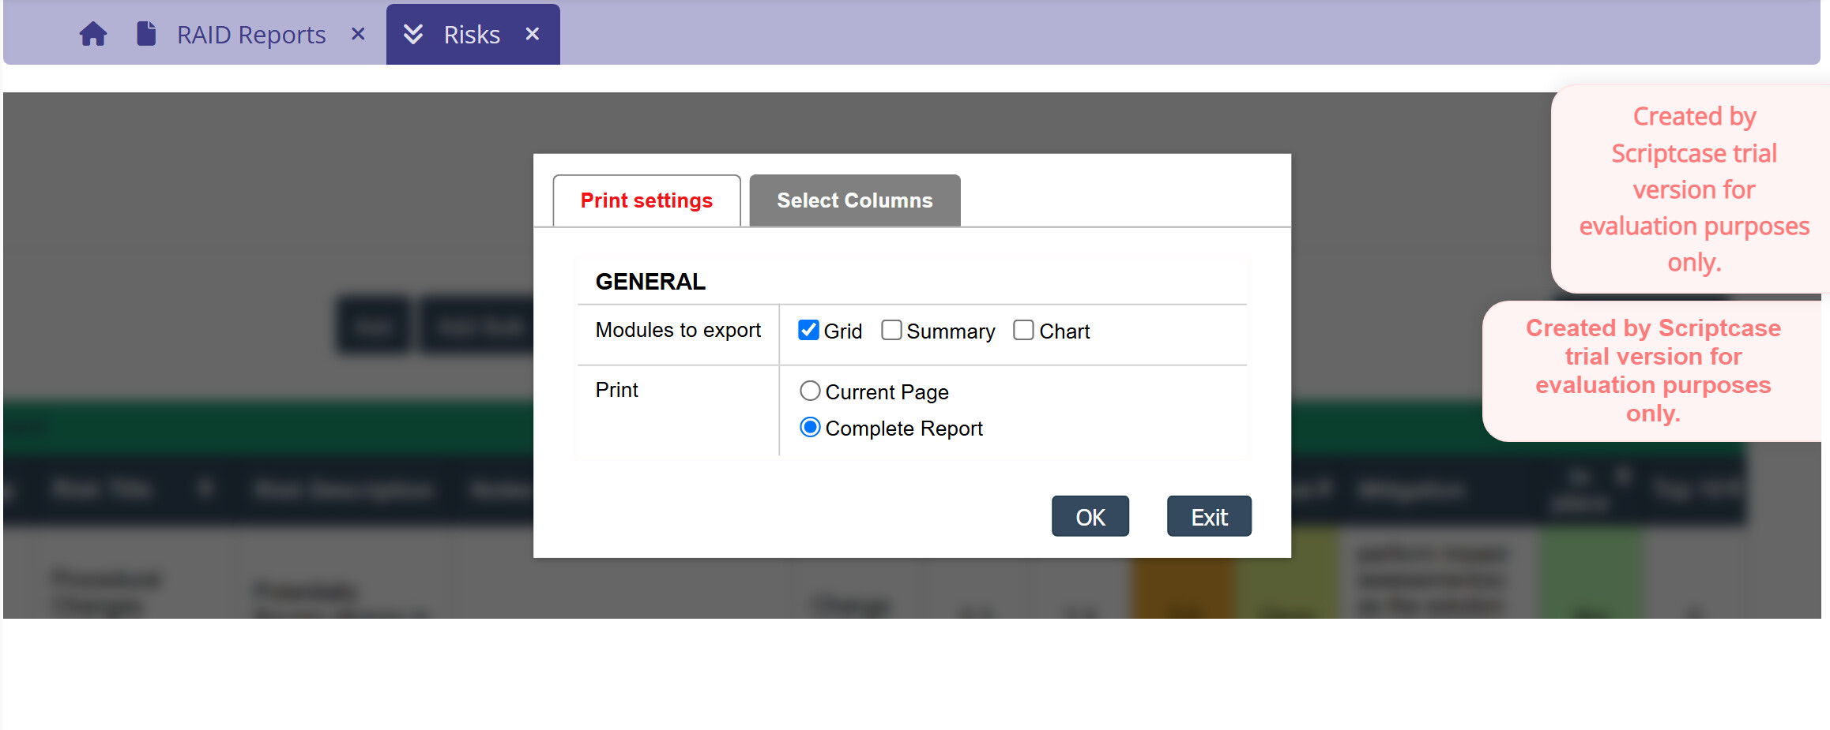Confirm print settings with OK
The width and height of the screenshot is (1830, 730).
[x=1090, y=516]
